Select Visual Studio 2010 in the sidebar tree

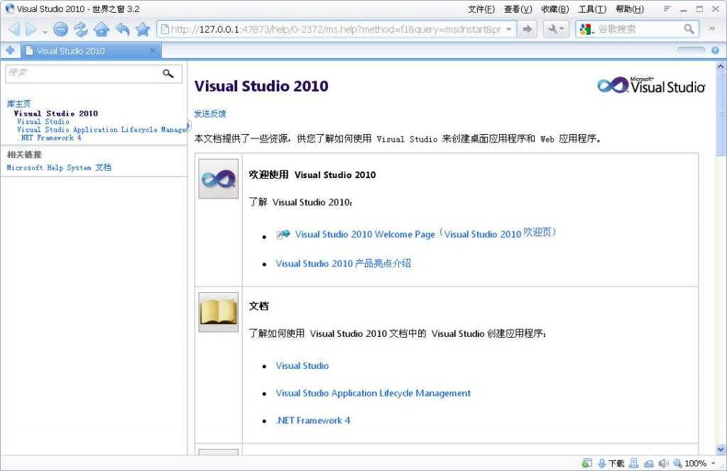55,113
